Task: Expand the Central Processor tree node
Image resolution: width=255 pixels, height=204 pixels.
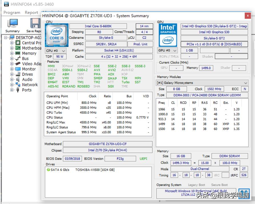Action: 12,43
